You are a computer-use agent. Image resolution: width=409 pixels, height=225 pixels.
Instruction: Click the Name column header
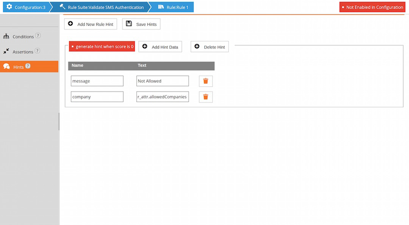pos(77,65)
